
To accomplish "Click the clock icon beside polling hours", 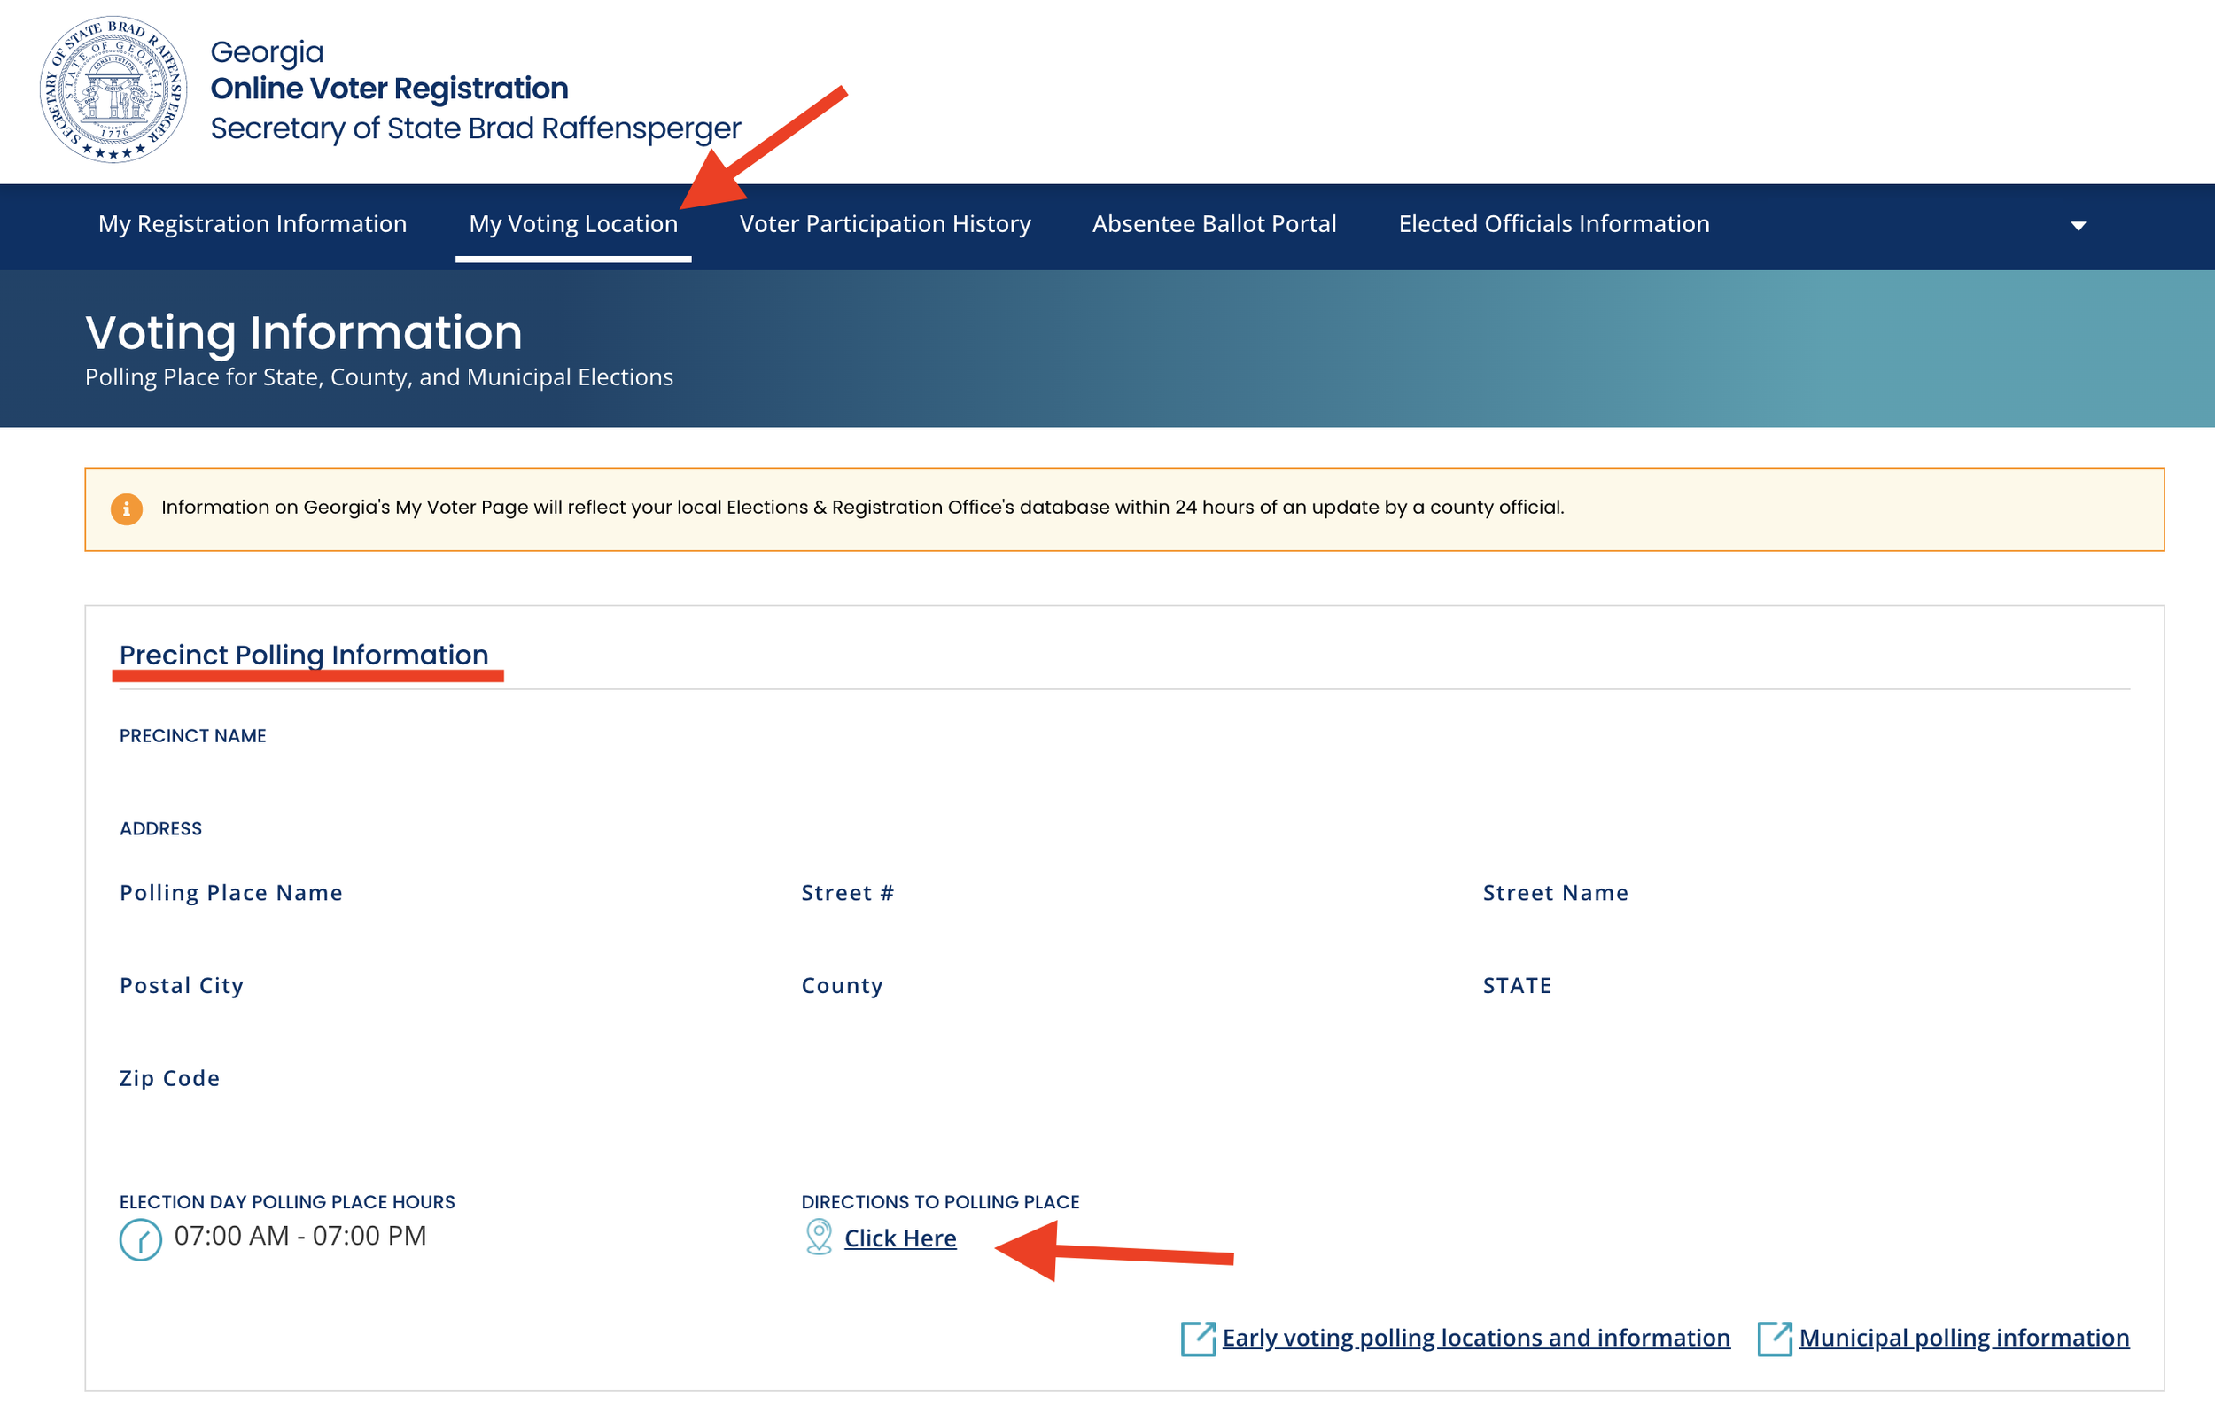I will 141,1238.
